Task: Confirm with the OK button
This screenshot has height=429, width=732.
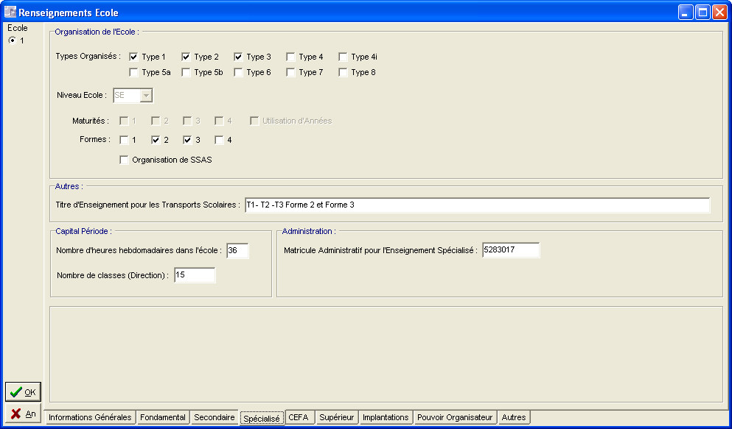Action: click(x=23, y=392)
